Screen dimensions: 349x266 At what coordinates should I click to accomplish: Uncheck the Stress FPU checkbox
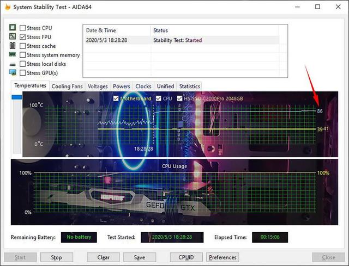22,37
